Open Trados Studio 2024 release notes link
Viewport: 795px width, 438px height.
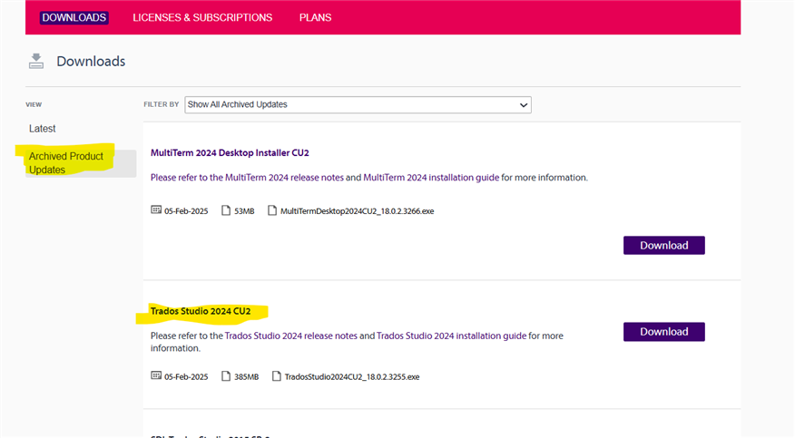pyautogui.click(x=291, y=336)
